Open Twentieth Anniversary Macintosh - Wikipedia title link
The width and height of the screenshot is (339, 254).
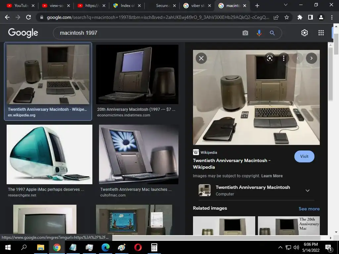tap(231, 164)
